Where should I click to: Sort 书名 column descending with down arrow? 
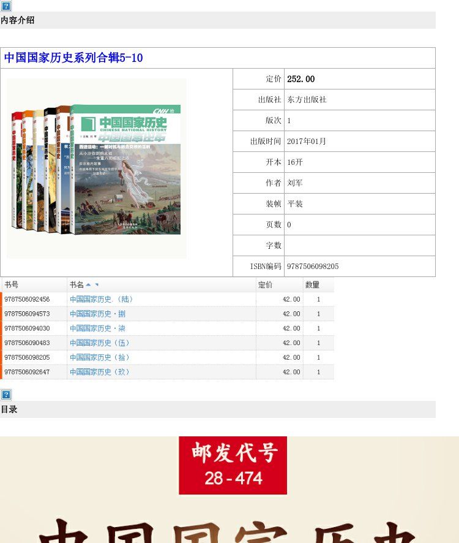click(97, 285)
